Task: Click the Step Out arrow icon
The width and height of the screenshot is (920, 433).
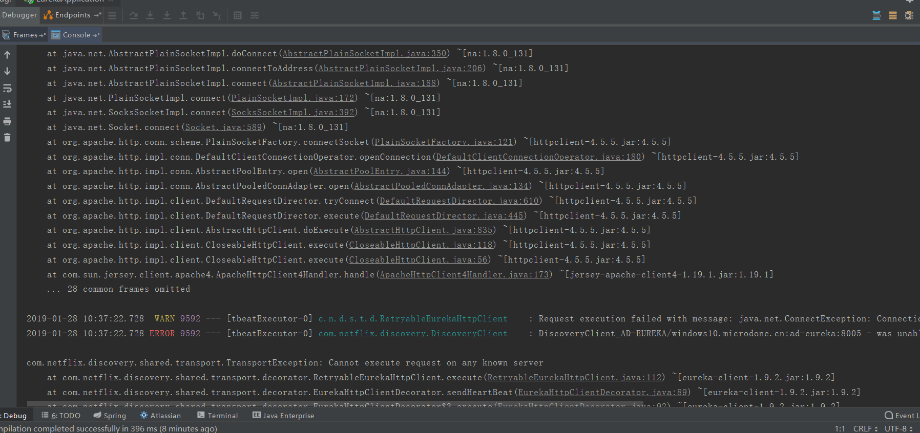Action: click(x=183, y=15)
